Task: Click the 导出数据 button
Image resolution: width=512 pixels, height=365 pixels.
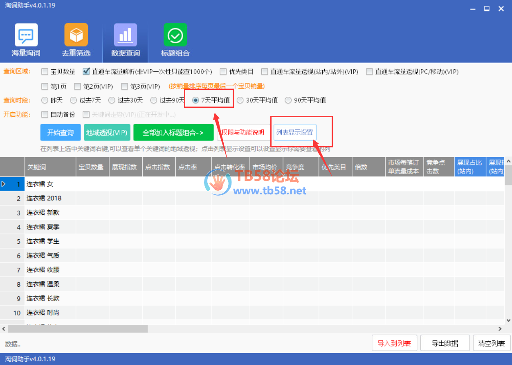Action: tap(445, 343)
